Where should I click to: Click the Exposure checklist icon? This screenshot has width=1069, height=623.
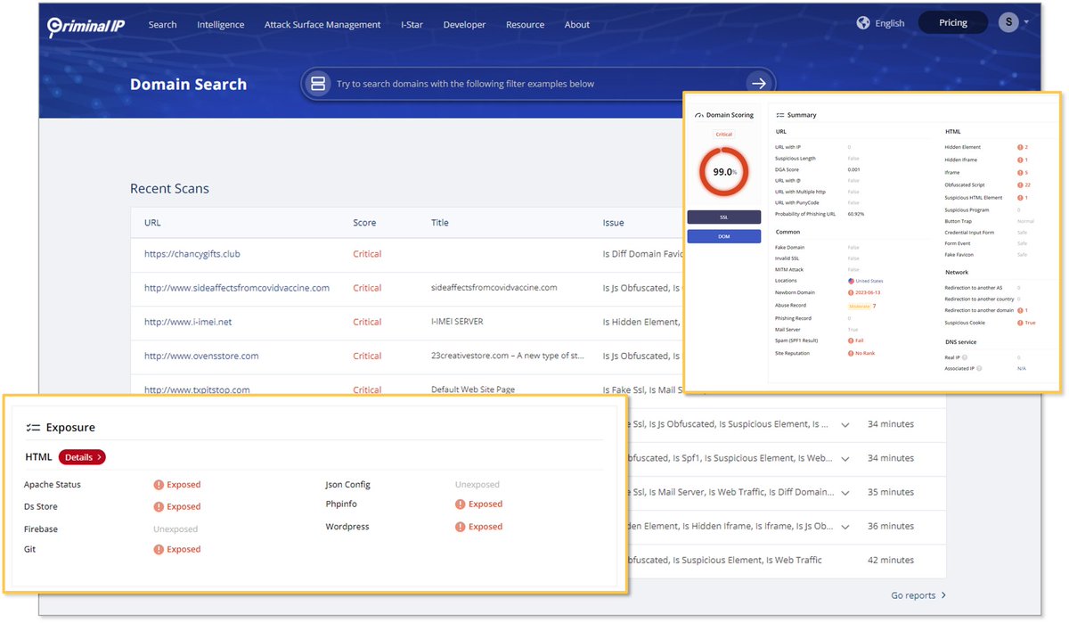pos(33,428)
